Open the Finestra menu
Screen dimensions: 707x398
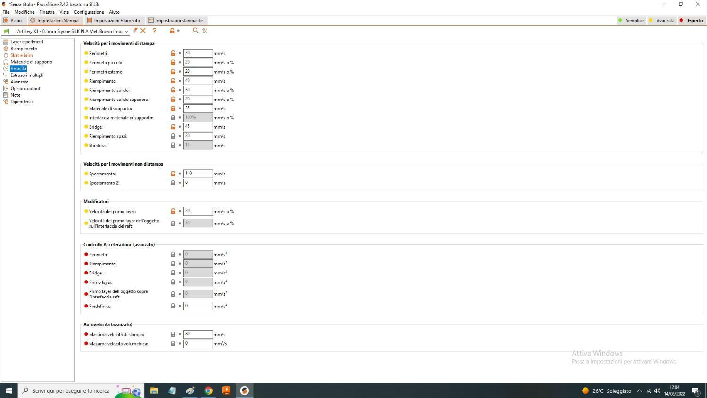click(x=47, y=12)
